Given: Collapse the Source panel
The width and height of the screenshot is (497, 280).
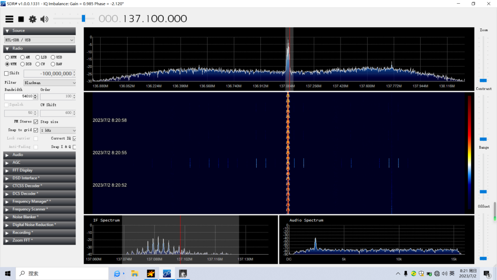Looking at the screenshot, I should [x=39, y=31].
